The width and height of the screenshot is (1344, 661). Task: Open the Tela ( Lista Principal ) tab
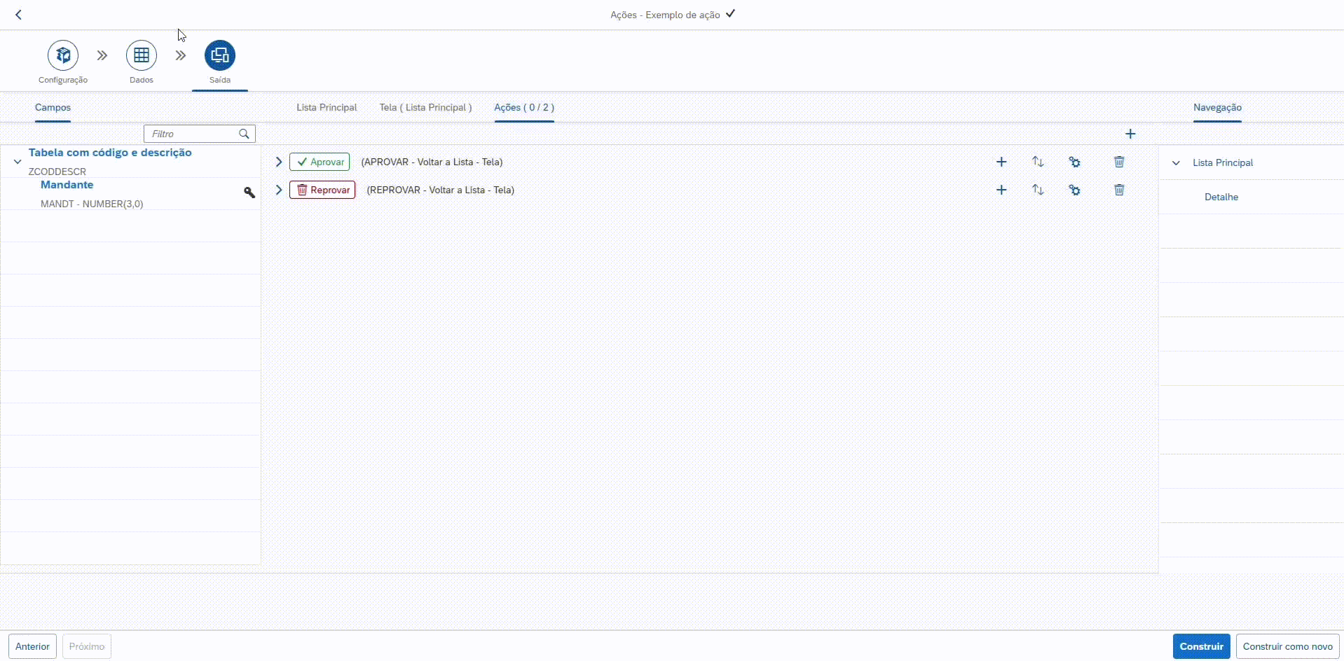point(425,107)
